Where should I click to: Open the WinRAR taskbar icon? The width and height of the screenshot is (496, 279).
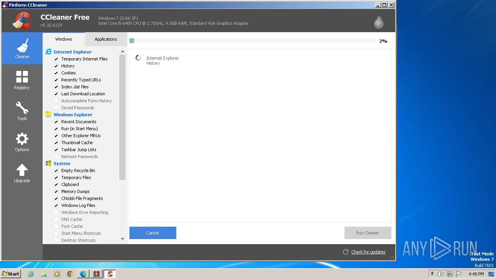coord(96,274)
